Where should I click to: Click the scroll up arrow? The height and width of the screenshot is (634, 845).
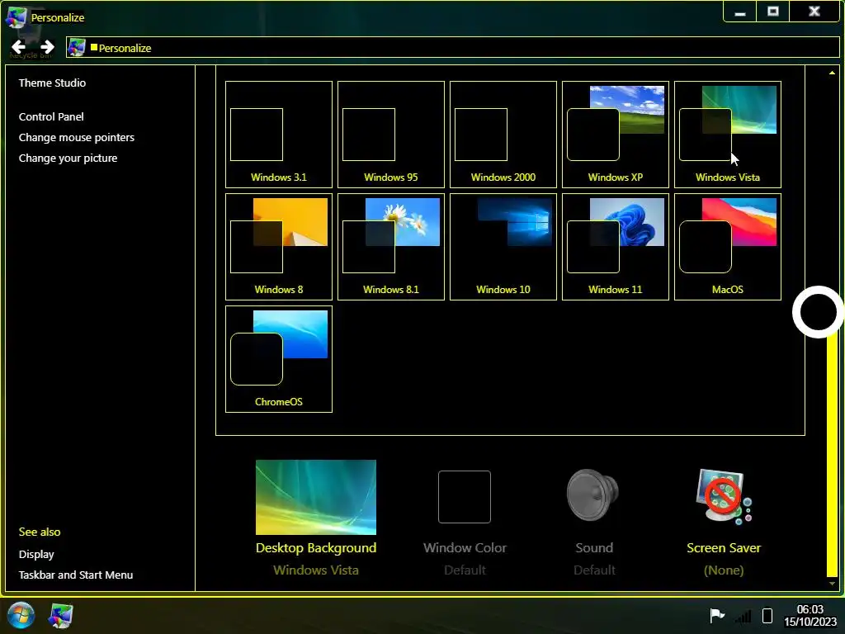click(x=832, y=73)
